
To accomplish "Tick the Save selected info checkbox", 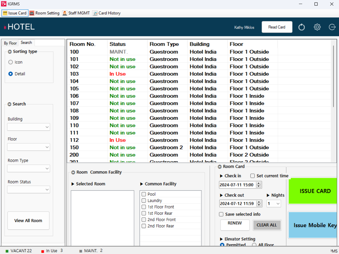I will (x=221, y=214).
